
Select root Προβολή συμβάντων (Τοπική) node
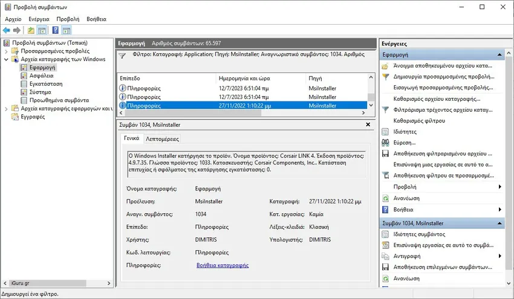pyautogui.click(x=50, y=43)
